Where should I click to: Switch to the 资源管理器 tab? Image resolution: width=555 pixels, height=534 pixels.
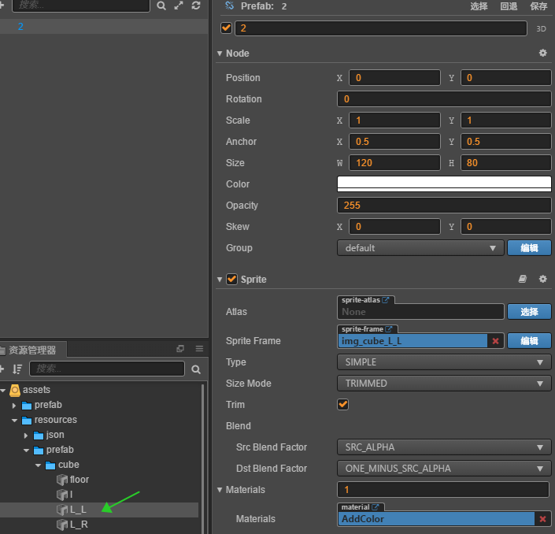[x=32, y=350]
